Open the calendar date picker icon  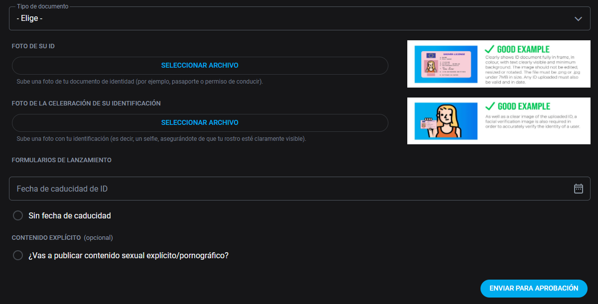(x=578, y=189)
